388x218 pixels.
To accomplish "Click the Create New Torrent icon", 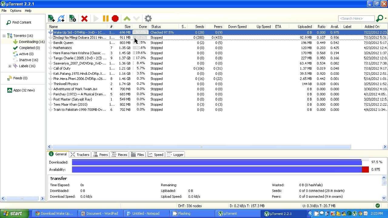I will [72, 18].
